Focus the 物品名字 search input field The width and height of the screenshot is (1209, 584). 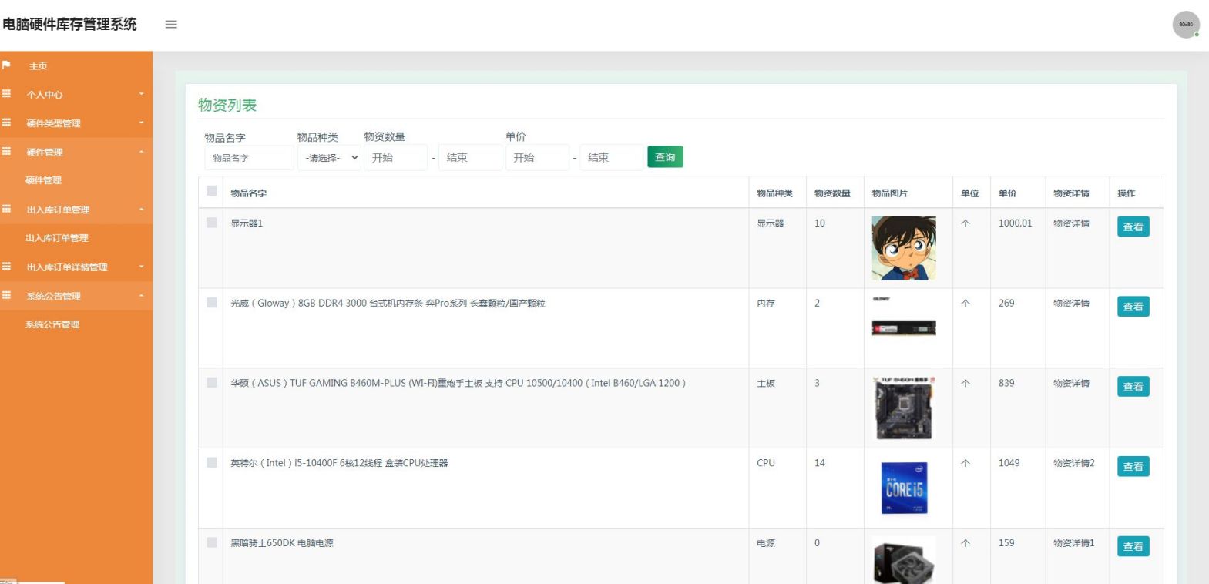tap(249, 157)
